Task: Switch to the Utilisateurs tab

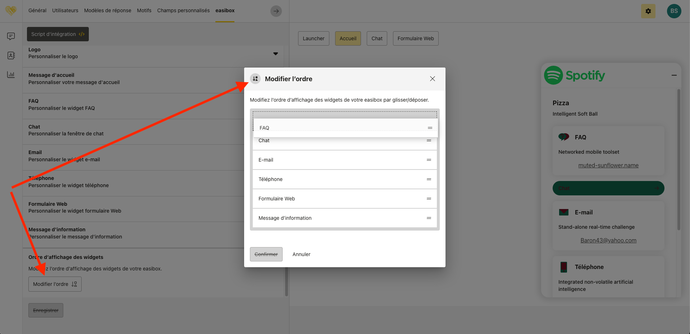Action: [x=65, y=10]
